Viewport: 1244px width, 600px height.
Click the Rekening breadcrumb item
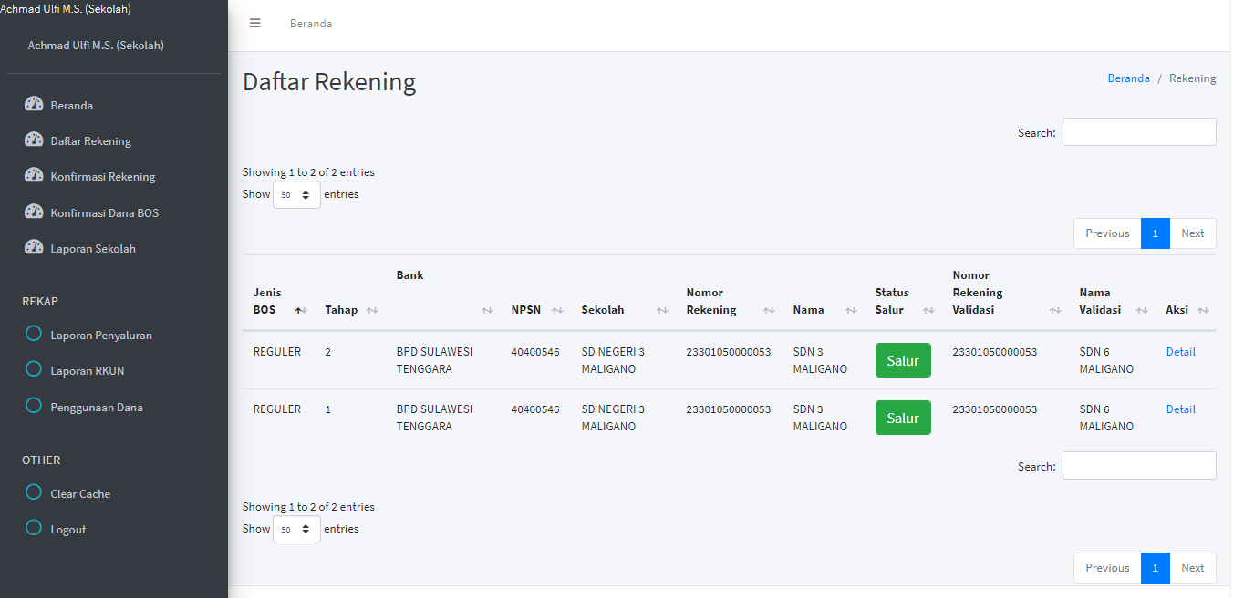click(x=1192, y=78)
